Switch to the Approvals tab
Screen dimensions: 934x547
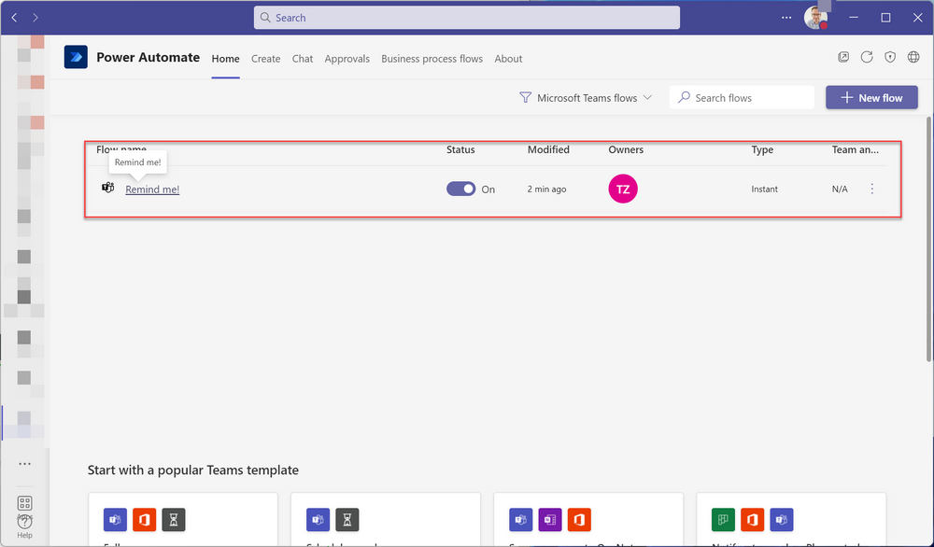347,58
